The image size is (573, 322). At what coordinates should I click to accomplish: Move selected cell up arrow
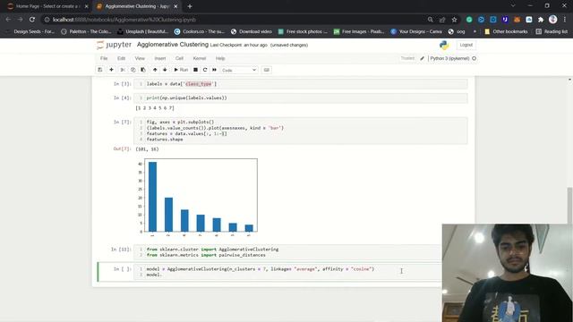tap(155, 70)
